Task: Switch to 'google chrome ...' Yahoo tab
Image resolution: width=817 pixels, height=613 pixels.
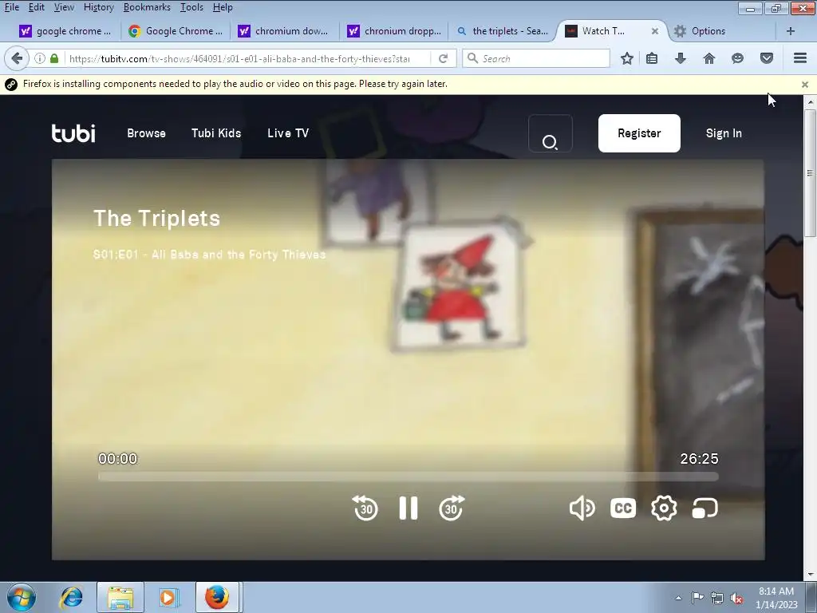Action: tap(65, 31)
